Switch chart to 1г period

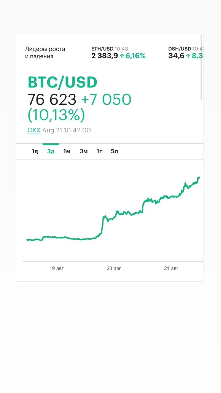[x=99, y=151]
